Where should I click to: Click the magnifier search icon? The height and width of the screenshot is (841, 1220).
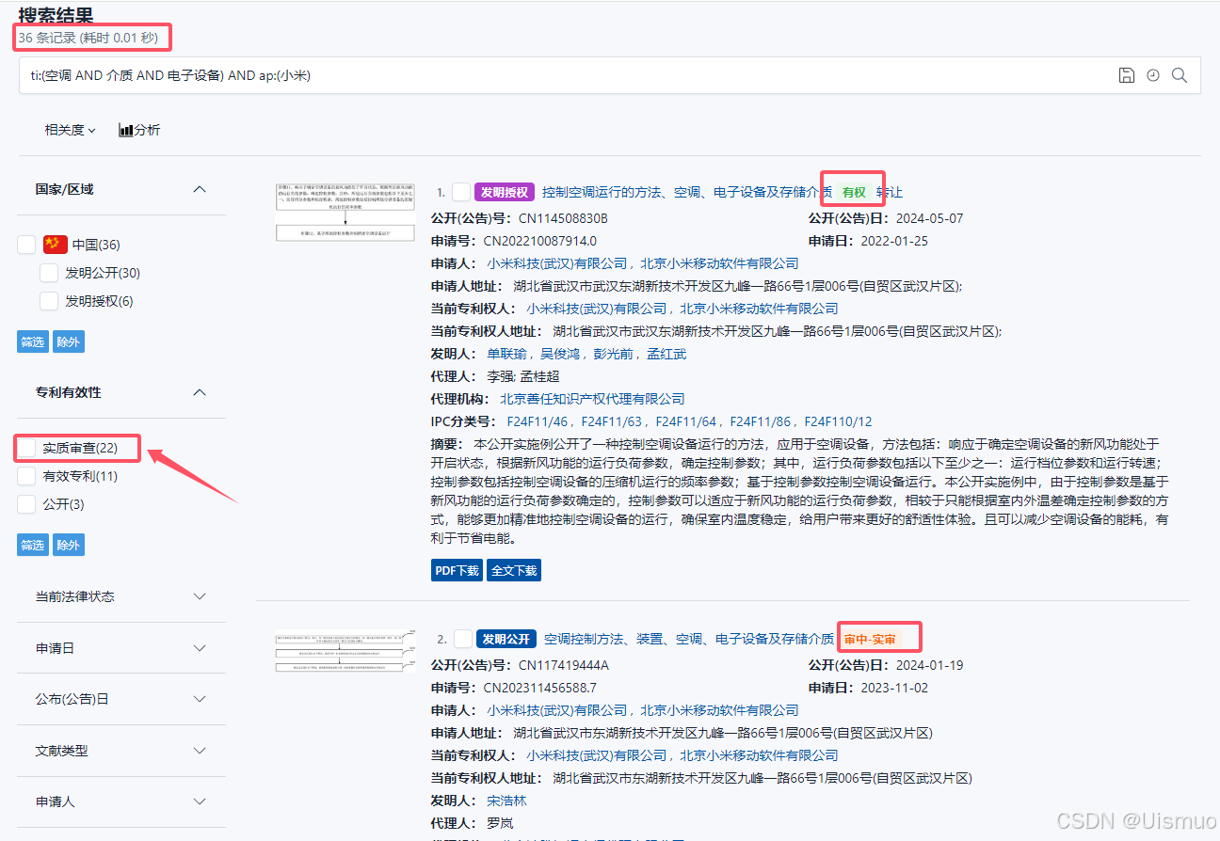1179,75
